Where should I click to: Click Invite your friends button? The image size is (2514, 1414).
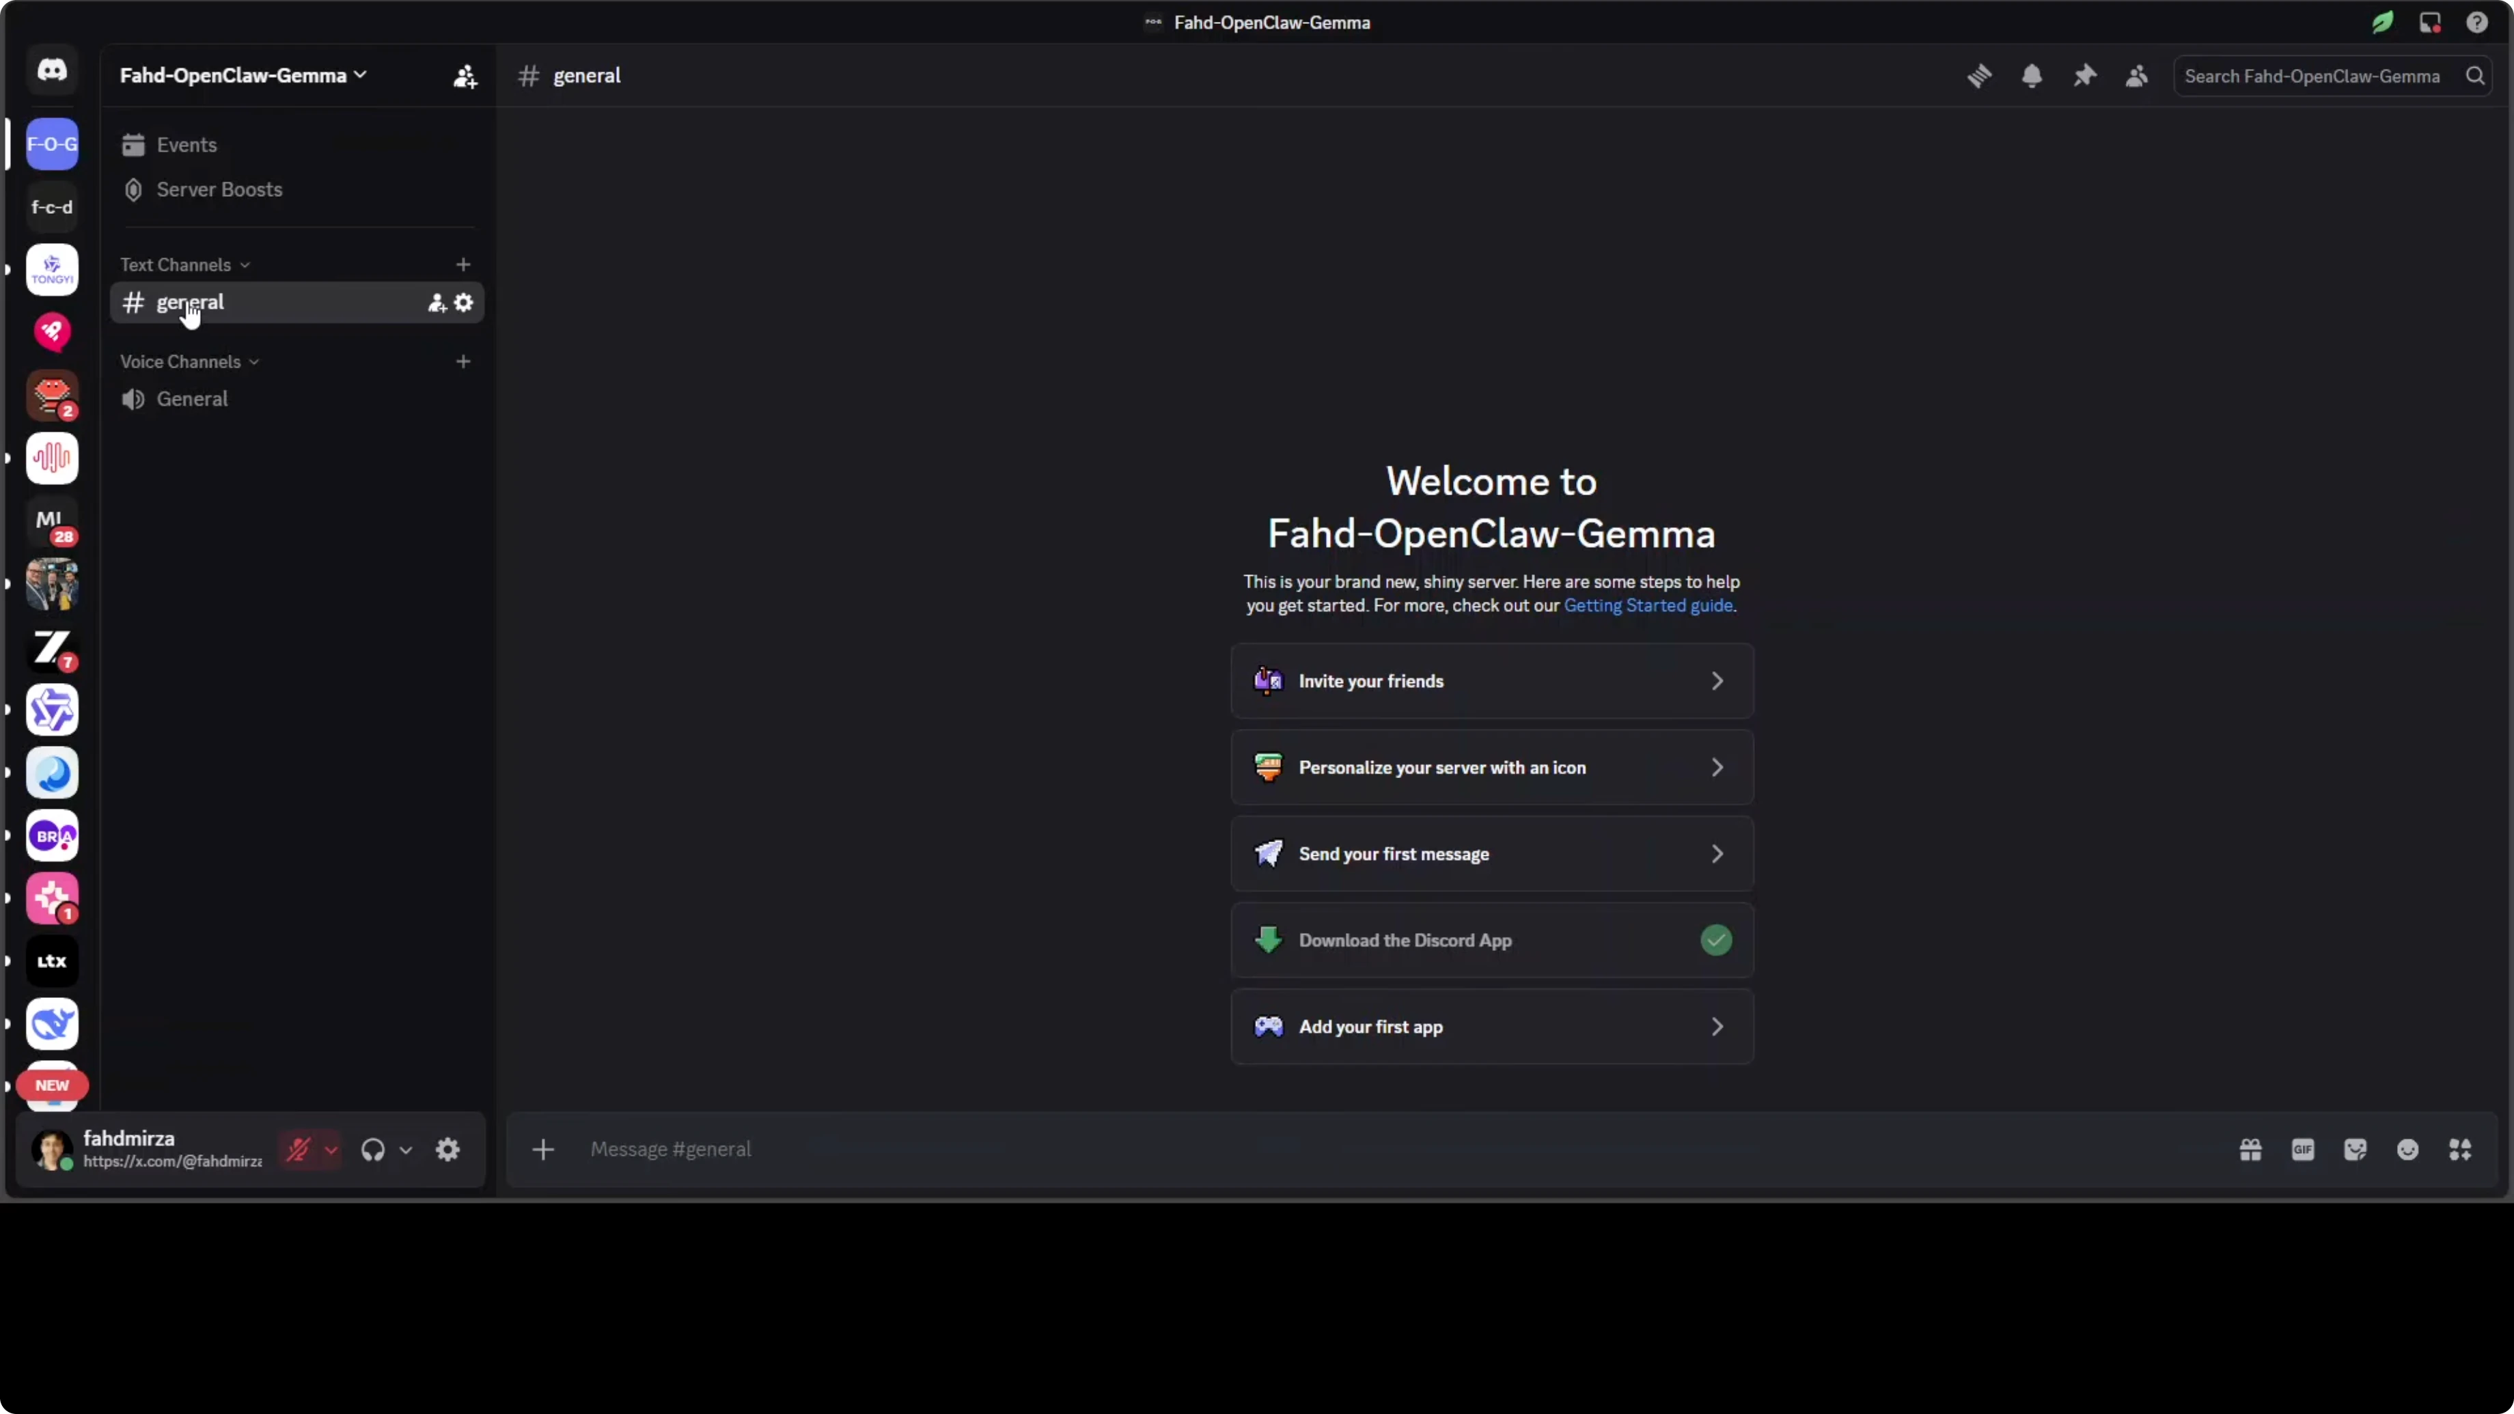click(1491, 681)
